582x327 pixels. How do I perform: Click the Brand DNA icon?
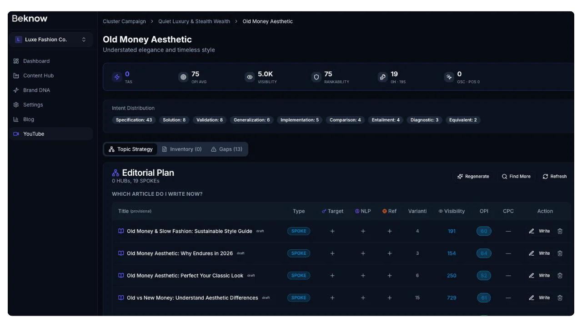click(16, 90)
